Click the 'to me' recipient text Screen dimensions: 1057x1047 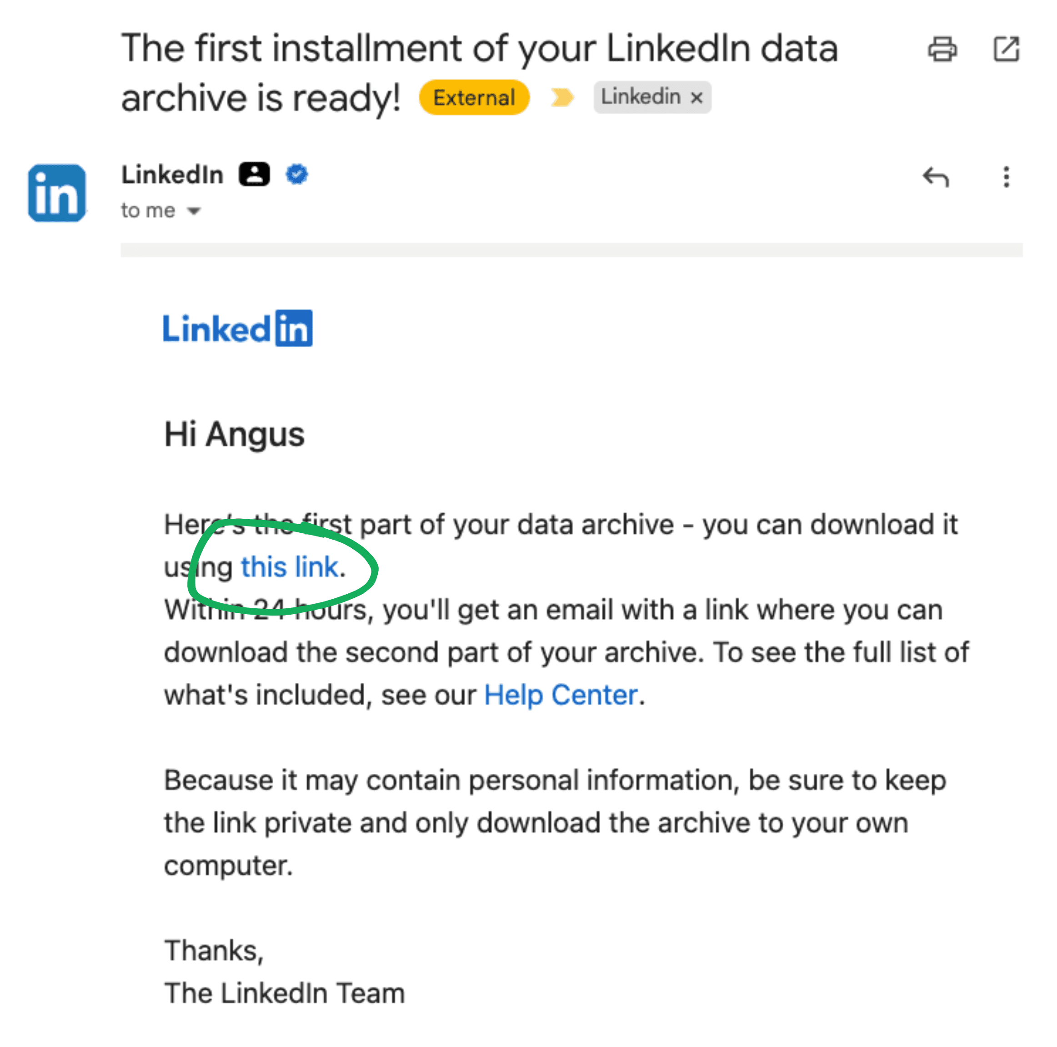148,210
